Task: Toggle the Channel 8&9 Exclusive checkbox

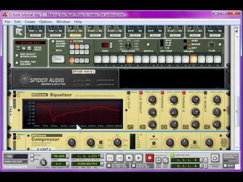Action: click(17, 63)
